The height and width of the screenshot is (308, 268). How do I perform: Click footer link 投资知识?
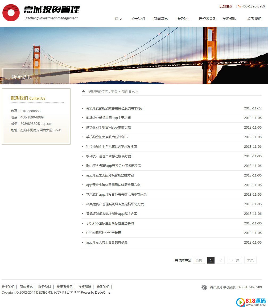(x=85, y=287)
